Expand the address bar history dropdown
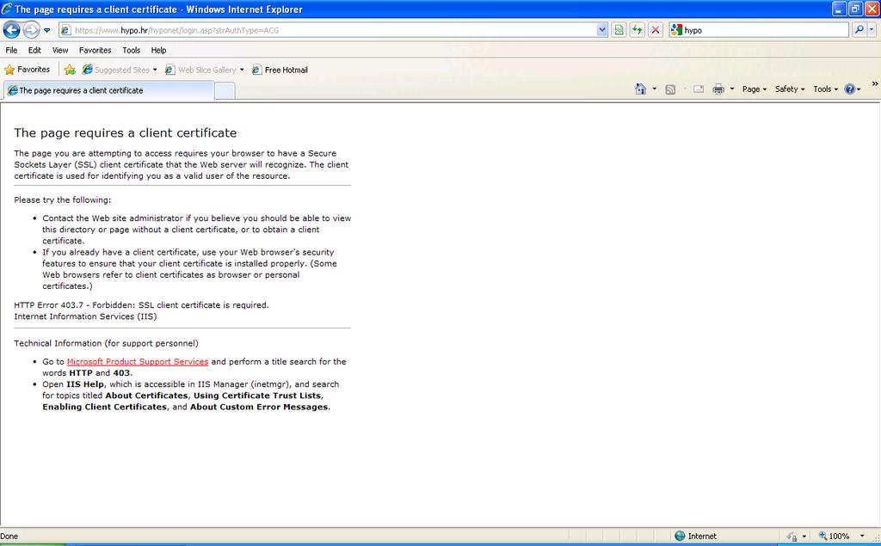The width and height of the screenshot is (881, 546). [602, 30]
